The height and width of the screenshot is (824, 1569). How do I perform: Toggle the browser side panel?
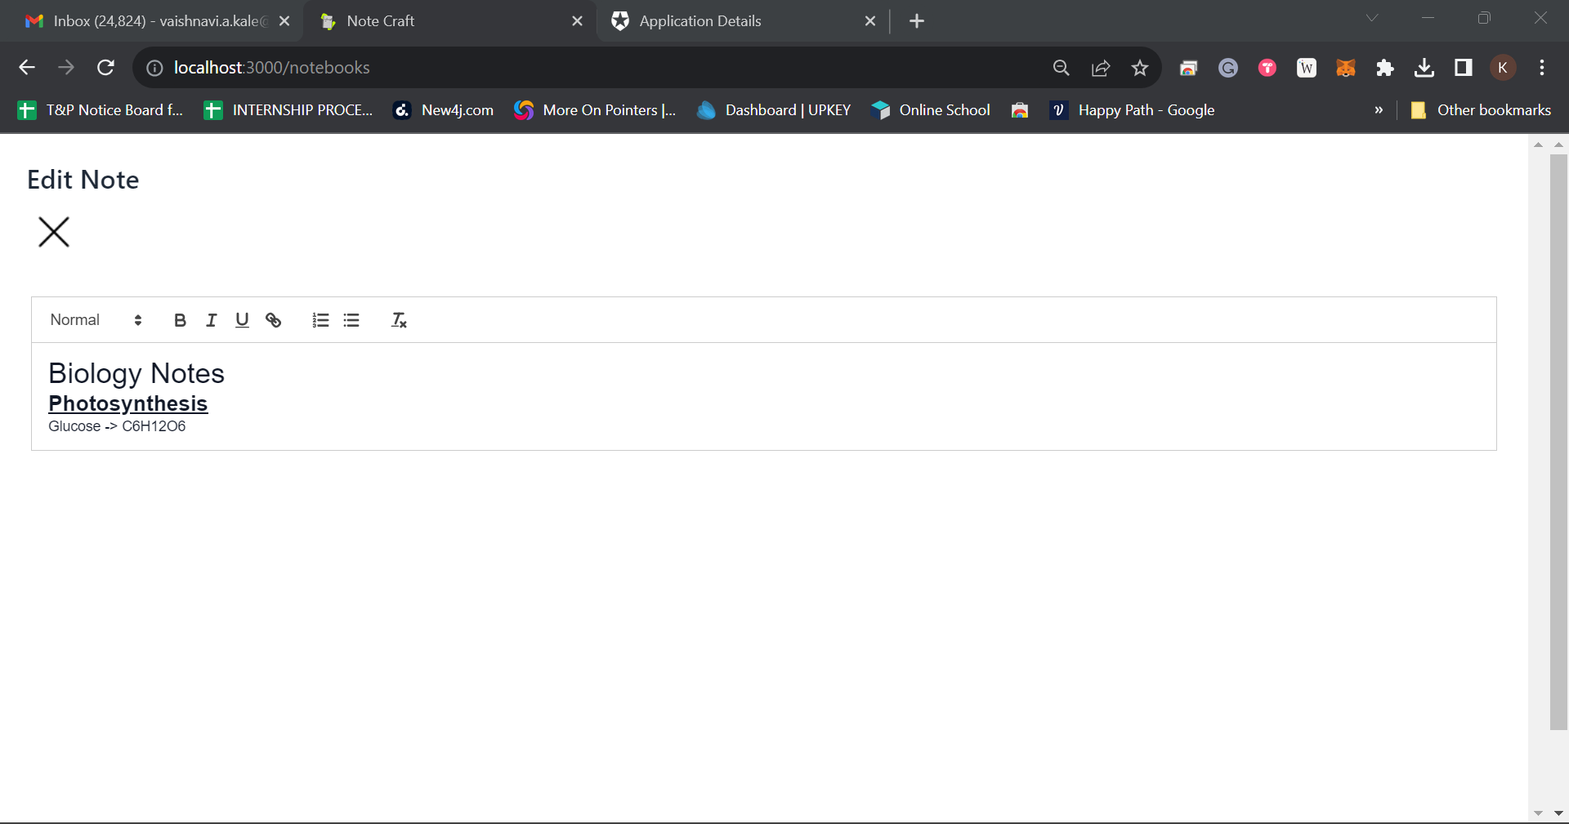1464,68
